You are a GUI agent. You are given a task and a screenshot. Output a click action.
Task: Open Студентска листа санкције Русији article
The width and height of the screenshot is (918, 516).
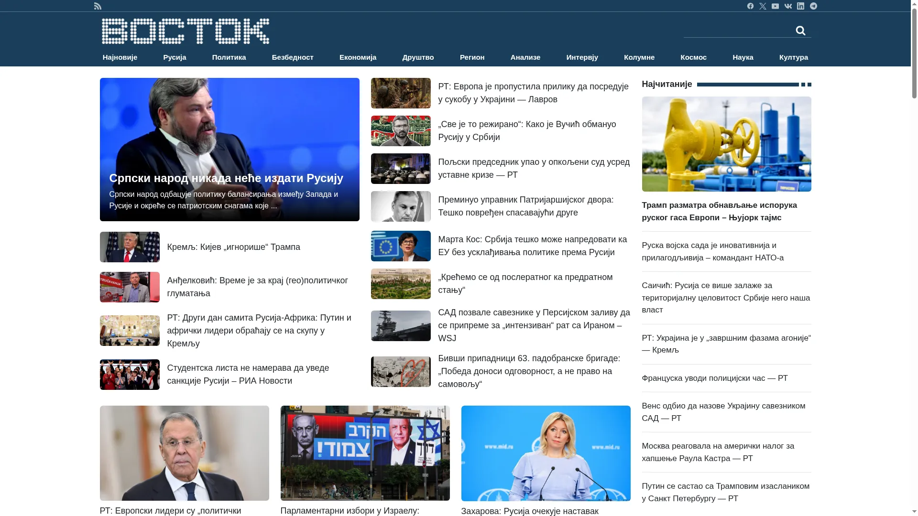248,375
